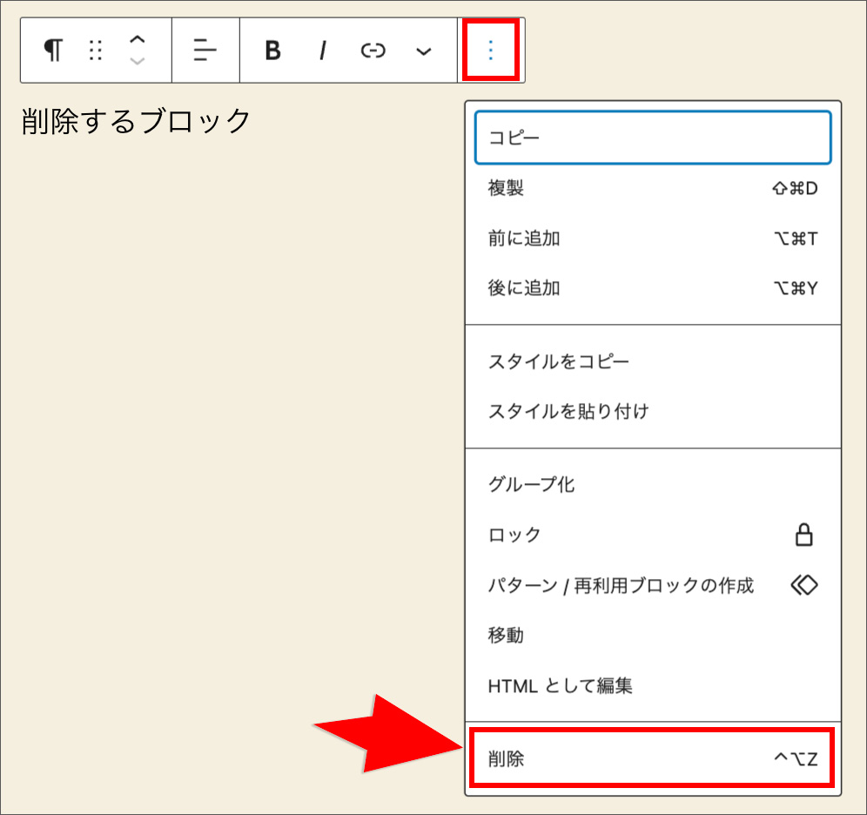Select スタイルをコピー menu item

[x=653, y=361]
